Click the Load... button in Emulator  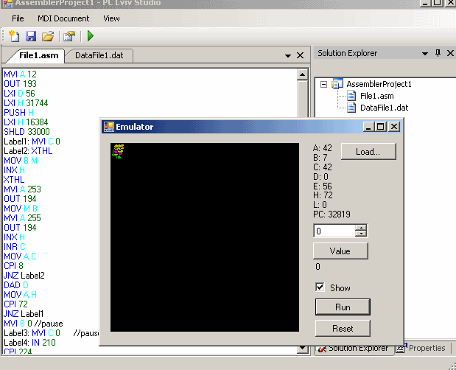click(368, 152)
